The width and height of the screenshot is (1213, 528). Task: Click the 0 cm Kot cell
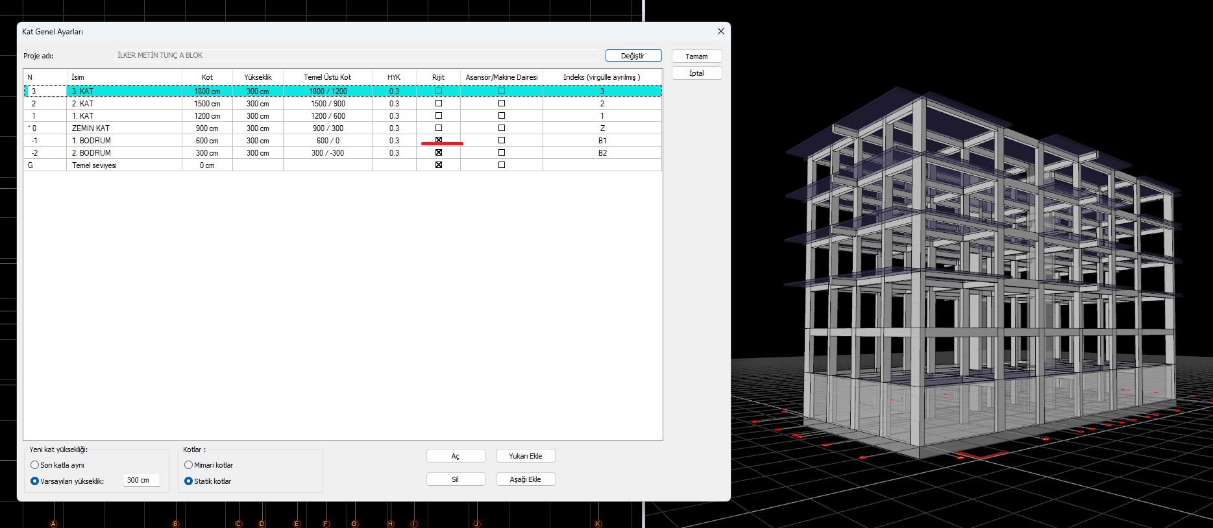[207, 165]
